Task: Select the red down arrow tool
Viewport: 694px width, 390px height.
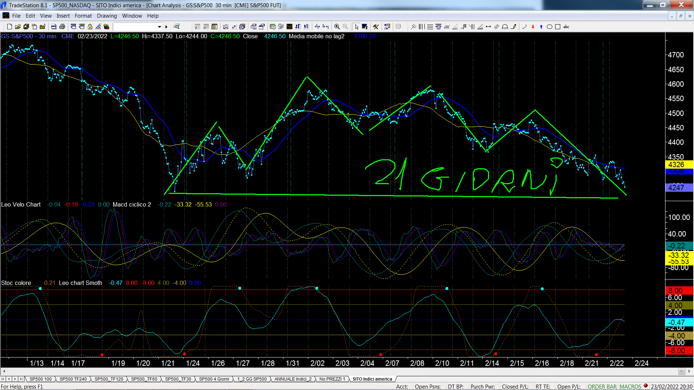Action: (533, 26)
